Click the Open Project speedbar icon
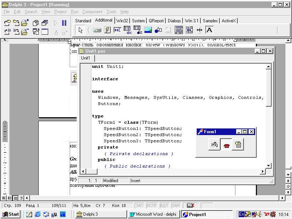 [x=7, y=23]
